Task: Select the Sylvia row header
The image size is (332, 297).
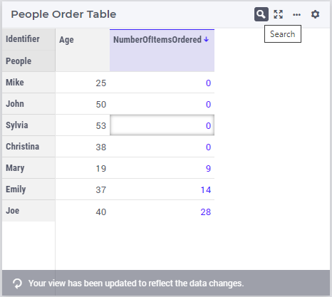Action: (x=28, y=125)
